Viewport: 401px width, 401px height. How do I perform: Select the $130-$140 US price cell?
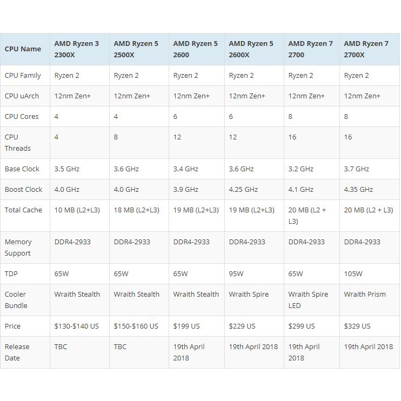[77, 326]
